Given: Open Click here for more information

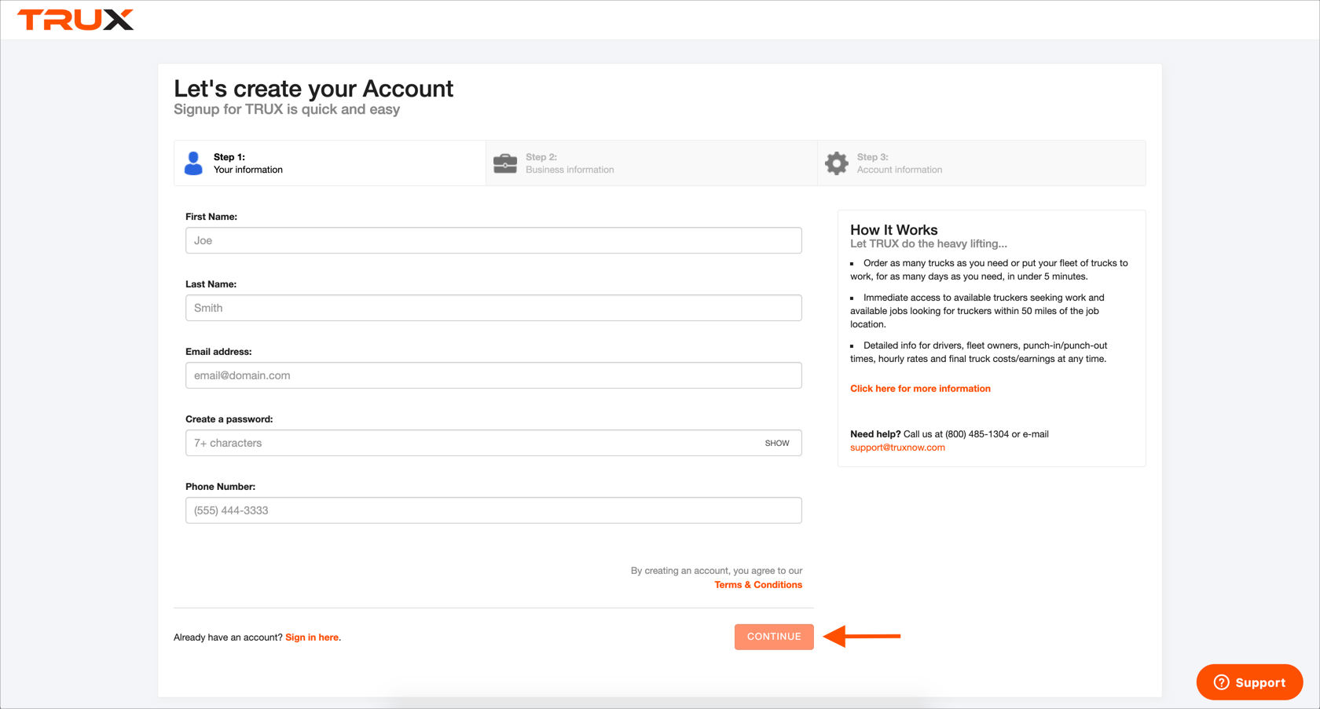Looking at the screenshot, I should (x=920, y=389).
